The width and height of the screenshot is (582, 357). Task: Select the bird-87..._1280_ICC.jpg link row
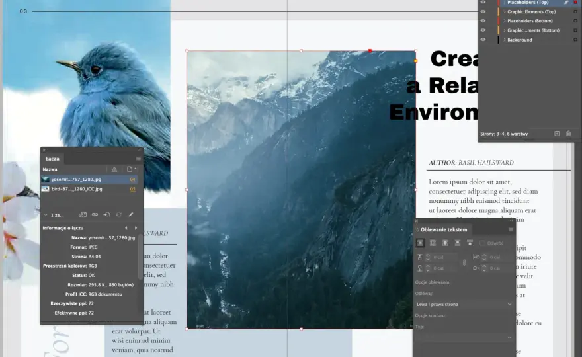coord(89,189)
